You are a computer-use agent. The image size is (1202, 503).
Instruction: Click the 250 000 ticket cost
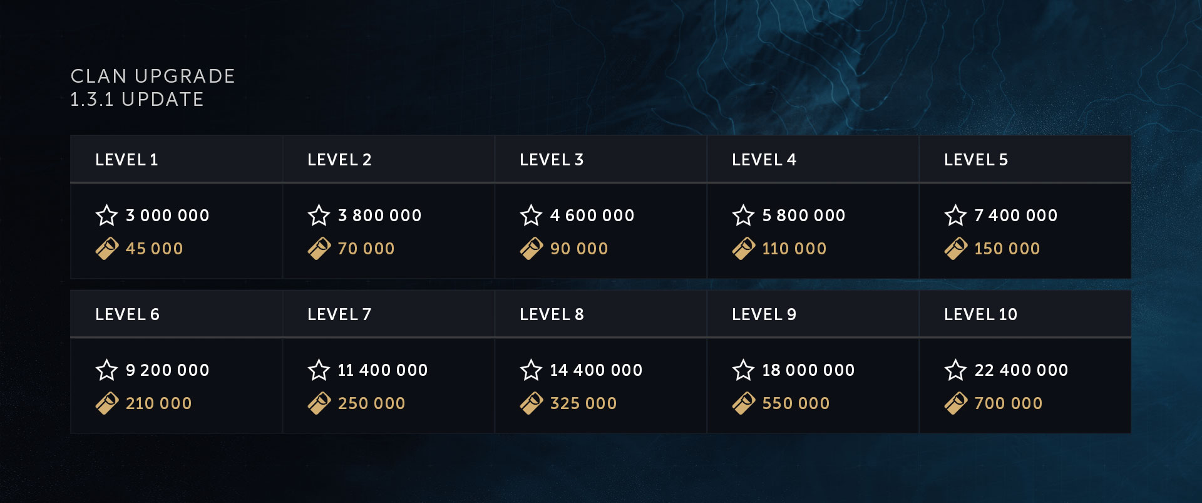point(371,403)
